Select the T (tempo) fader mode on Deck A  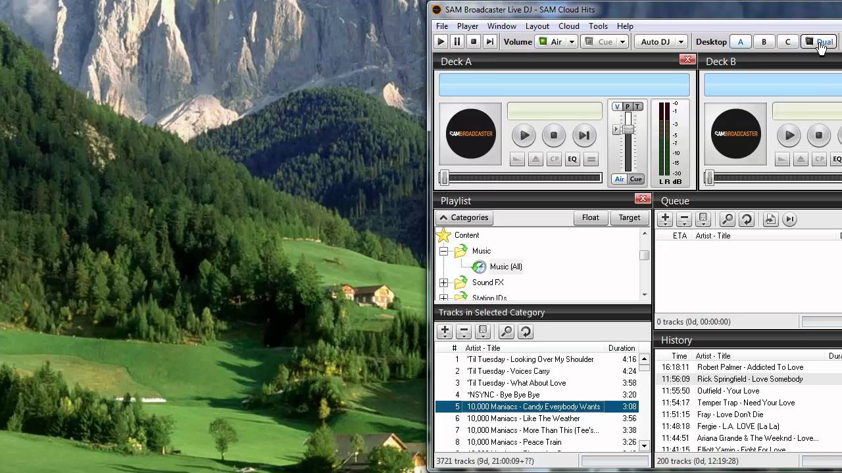tap(637, 106)
